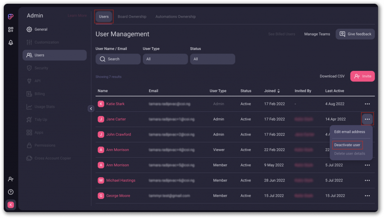Viewport: 384px width, 218px height.
Task: Click the Give feedback button
Action: 355,34
